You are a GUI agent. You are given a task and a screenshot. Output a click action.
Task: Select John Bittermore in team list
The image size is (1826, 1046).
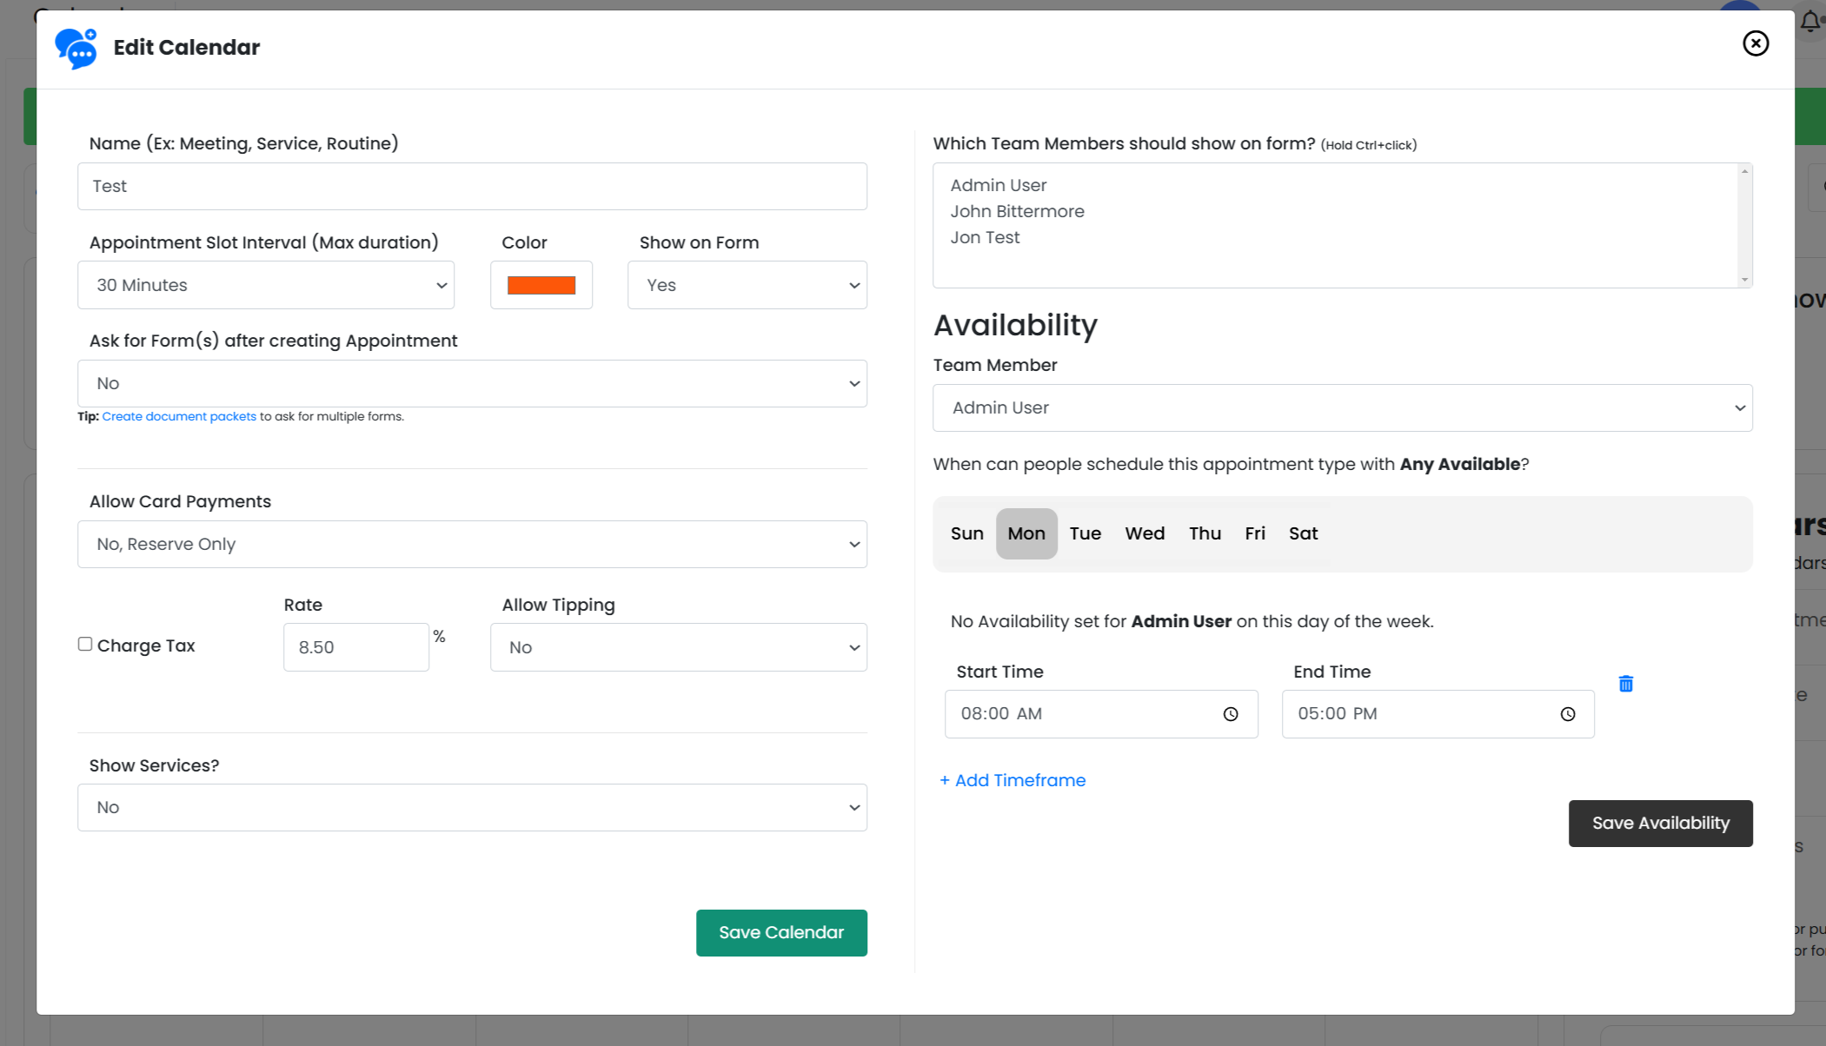tap(1017, 211)
